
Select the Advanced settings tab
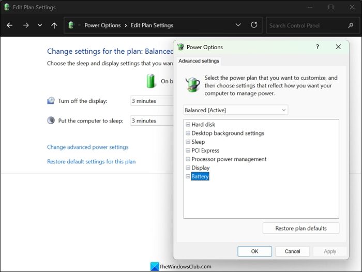199,61
